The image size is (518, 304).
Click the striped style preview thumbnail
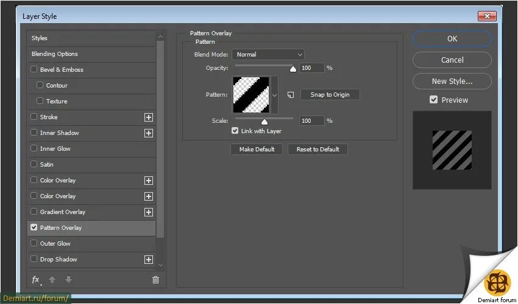tap(452, 150)
